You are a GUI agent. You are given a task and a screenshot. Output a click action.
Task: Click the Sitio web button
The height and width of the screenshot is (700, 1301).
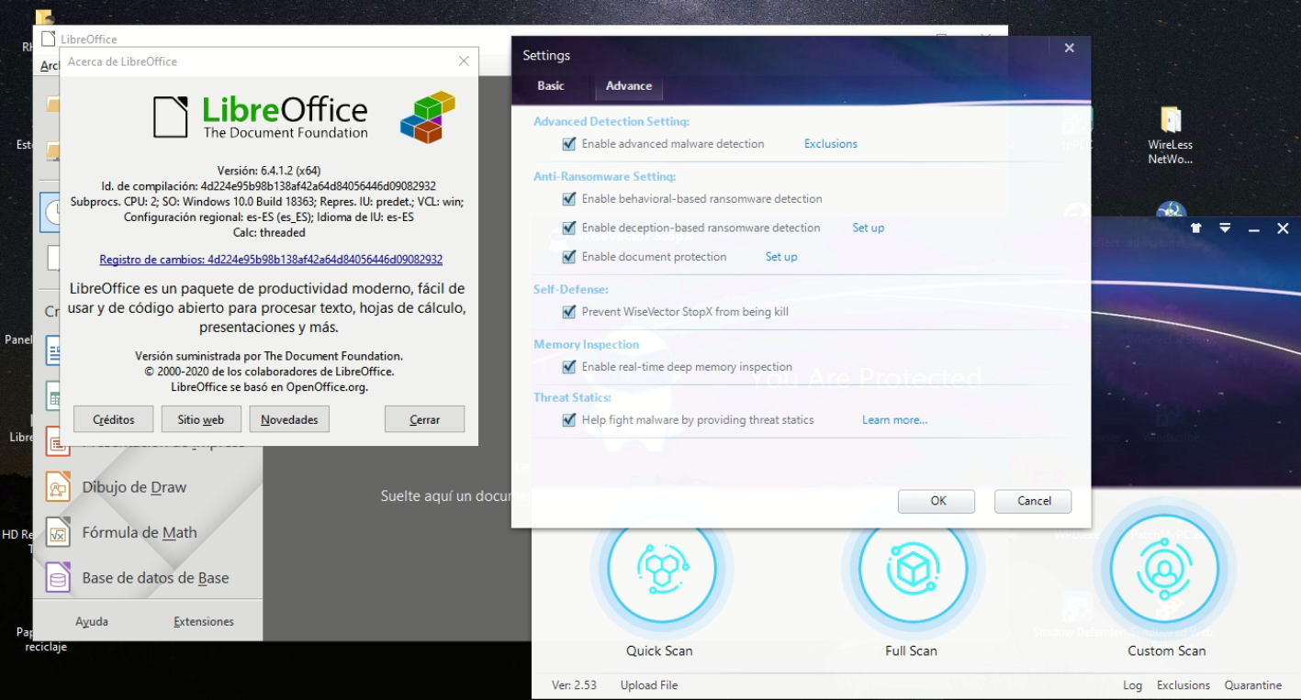pos(201,419)
